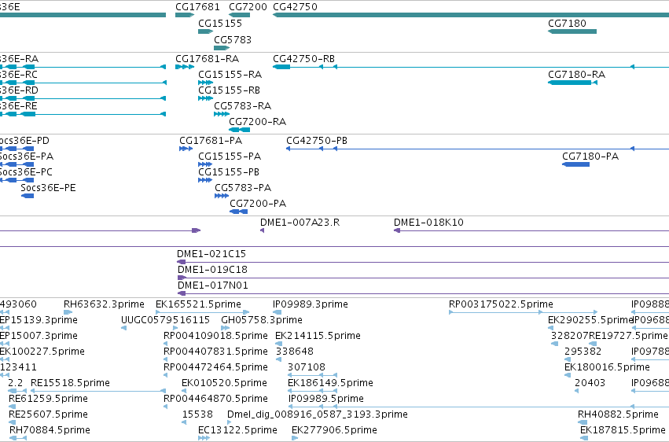This screenshot has height=442, width=669.
Task: Click the CG7180 gene label
Action: 567,24
